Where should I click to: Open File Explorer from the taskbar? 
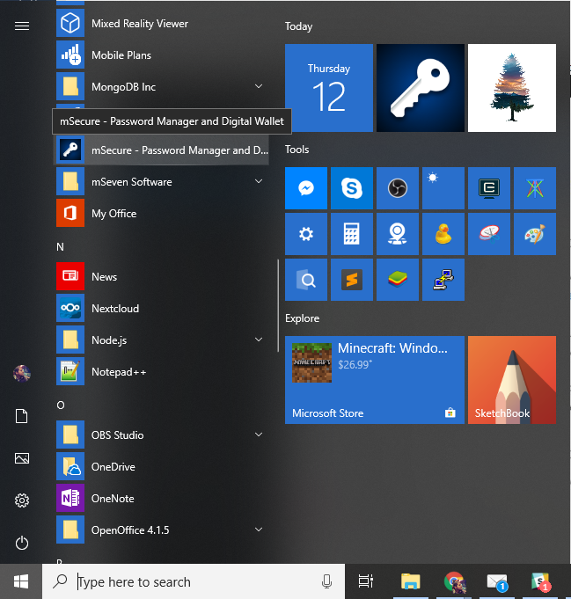(x=411, y=581)
